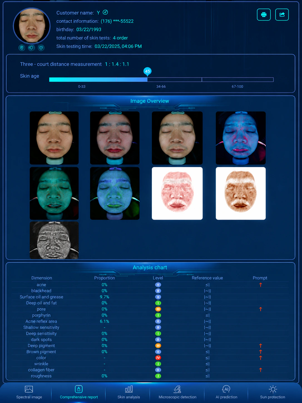
Task: Open the blue UV face image with red spots
Action: (241, 138)
